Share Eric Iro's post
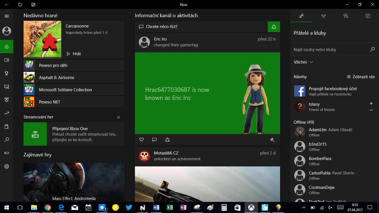 coord(167,140)
